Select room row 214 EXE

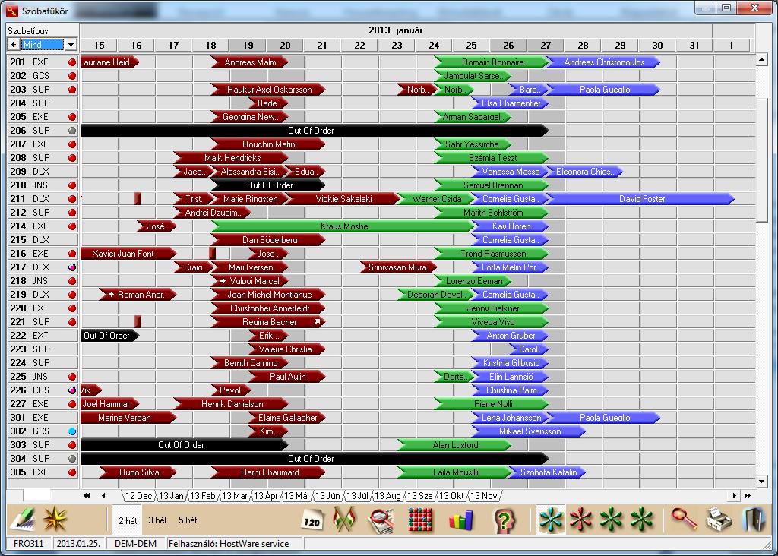point(43,226)
